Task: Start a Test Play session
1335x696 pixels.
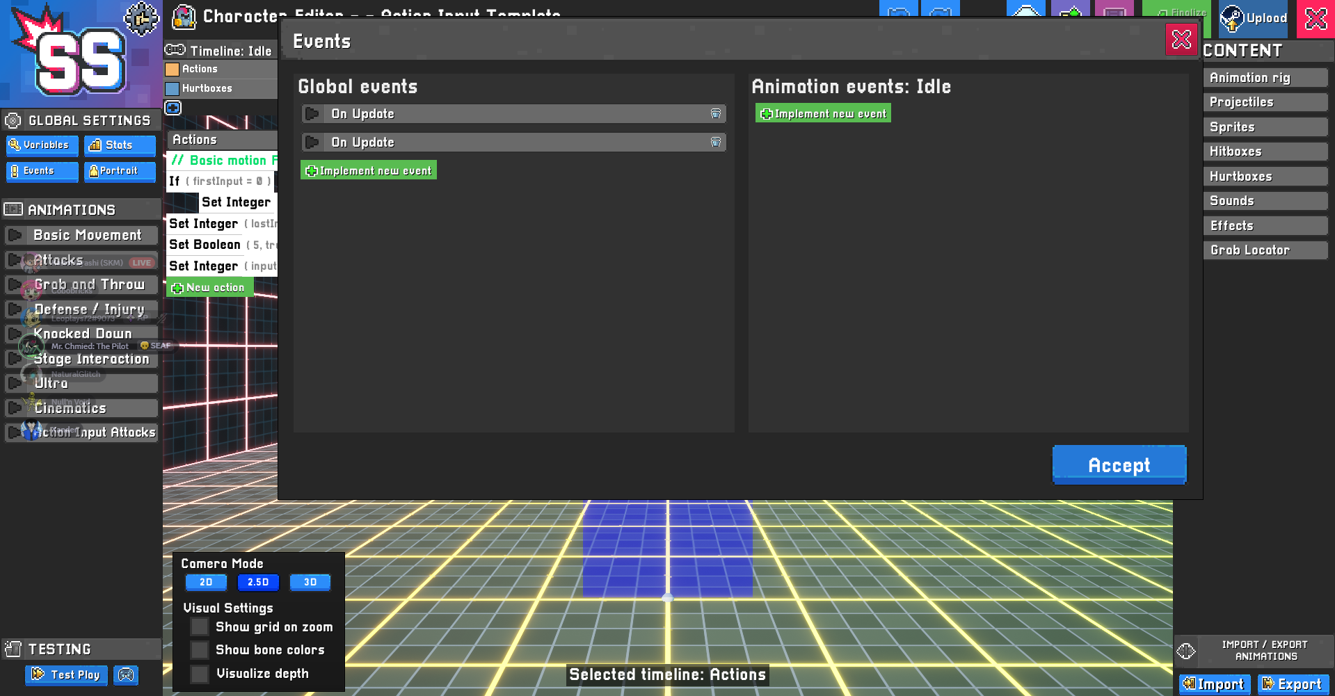Action: [x=67, y=674]
